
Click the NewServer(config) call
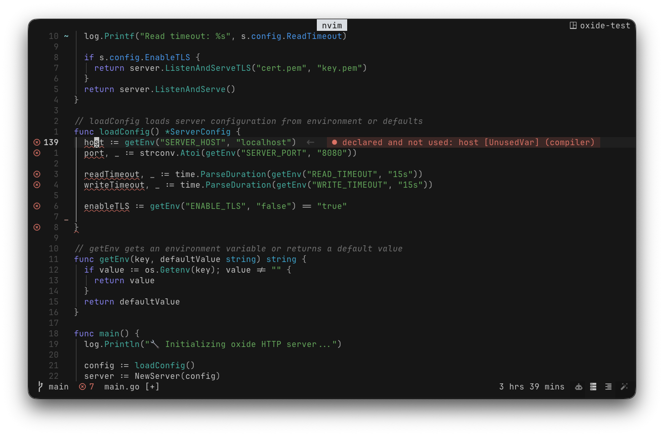click(x=178, y=376)
